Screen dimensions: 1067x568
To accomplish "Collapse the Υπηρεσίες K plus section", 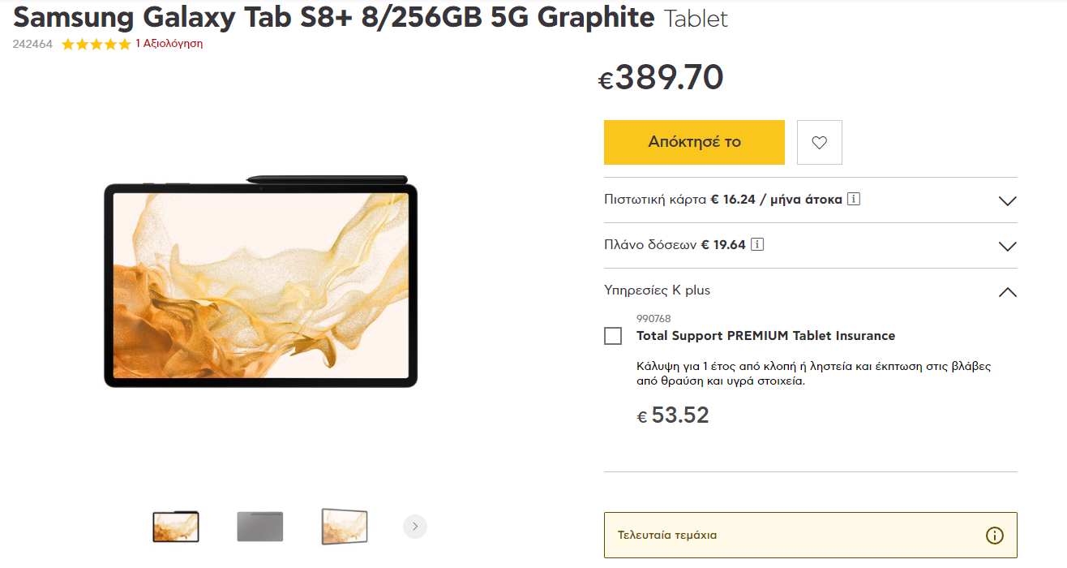I will pos(1007,292).
